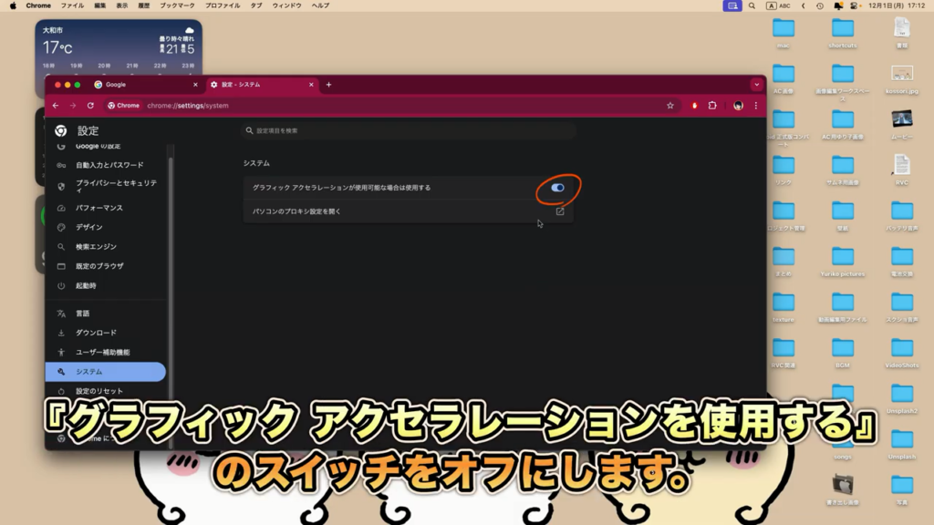
Task: Select パフォーマンス in the settings sidebar
Action: (x=99, y=208)
